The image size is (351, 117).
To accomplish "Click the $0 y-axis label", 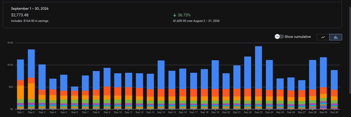I will (x=12, y=109).
